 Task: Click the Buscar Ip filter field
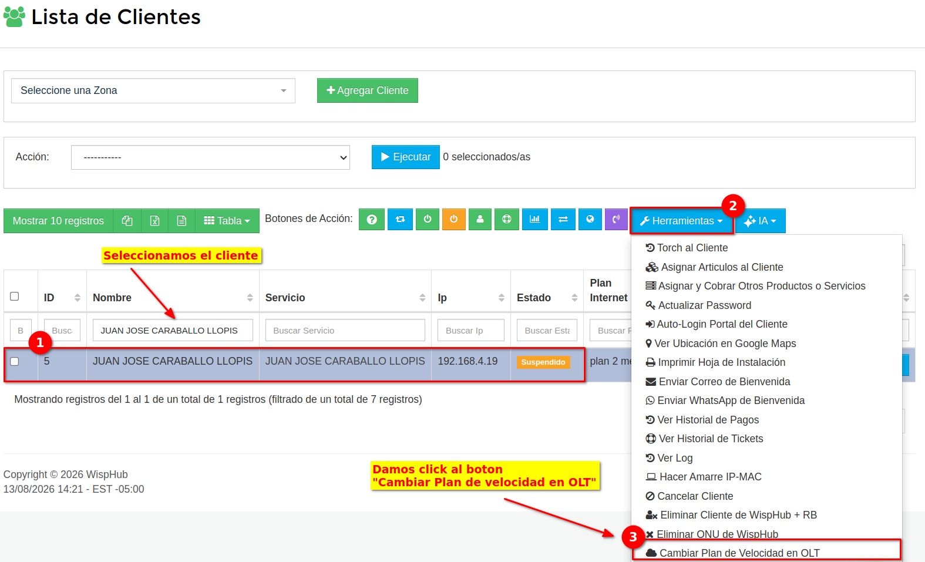(471, 330)
